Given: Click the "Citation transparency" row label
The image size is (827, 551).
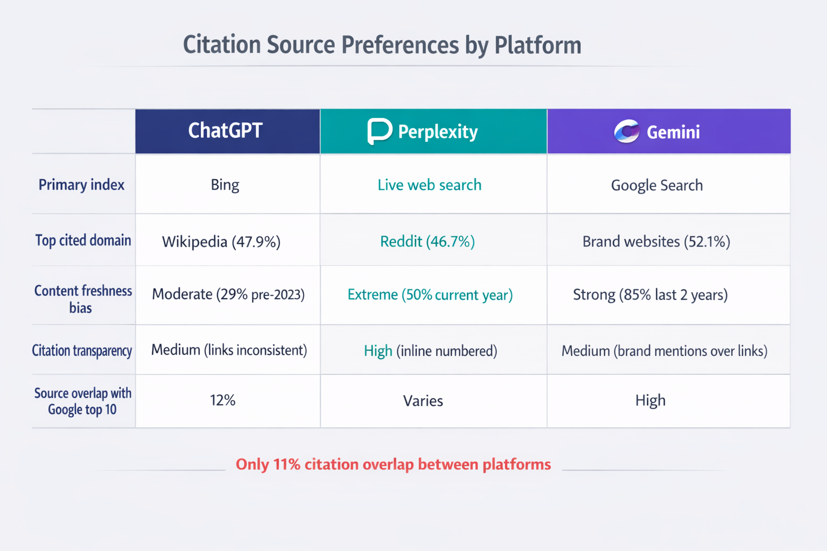Looking at the screenshot, I should (82, 350).
